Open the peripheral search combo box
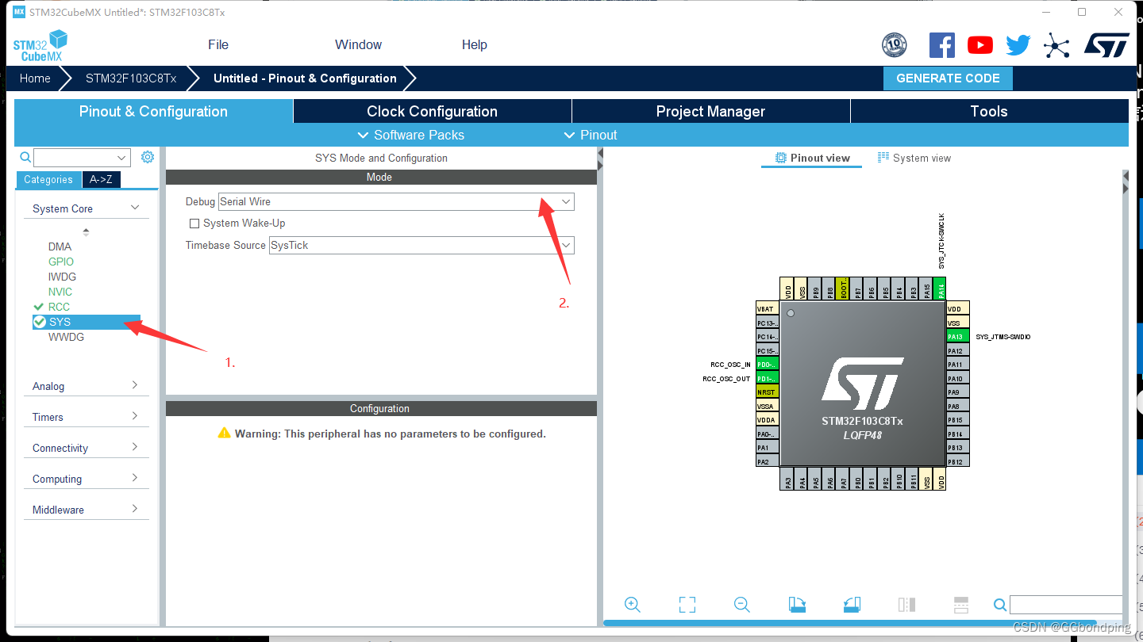This screenshot has width=1143, height=642. click(82, 157)
